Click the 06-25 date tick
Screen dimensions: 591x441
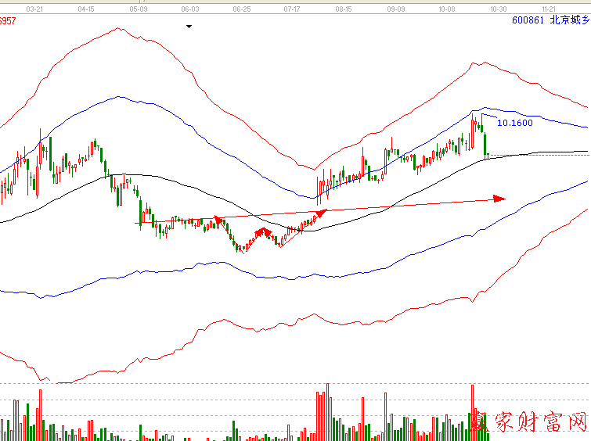(x=242, y=9)
